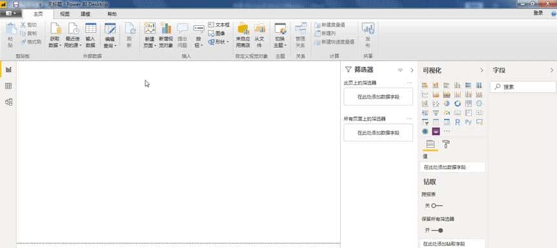Click 新建快速度量值 (New Quick Measure)

point(334,42)
